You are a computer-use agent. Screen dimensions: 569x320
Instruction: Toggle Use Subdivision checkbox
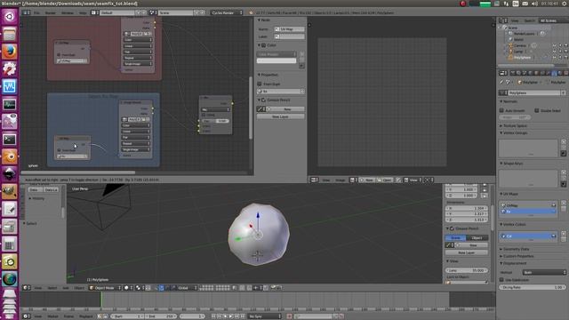501,280
